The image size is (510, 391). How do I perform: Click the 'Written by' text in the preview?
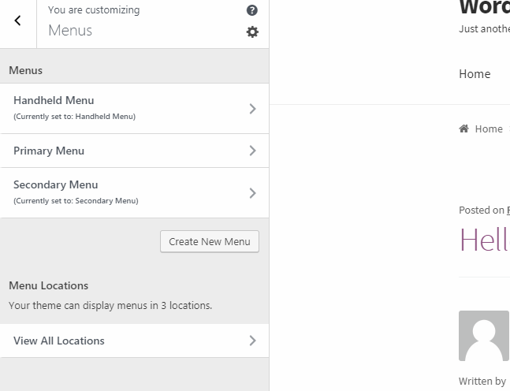[x=482, y=381]
